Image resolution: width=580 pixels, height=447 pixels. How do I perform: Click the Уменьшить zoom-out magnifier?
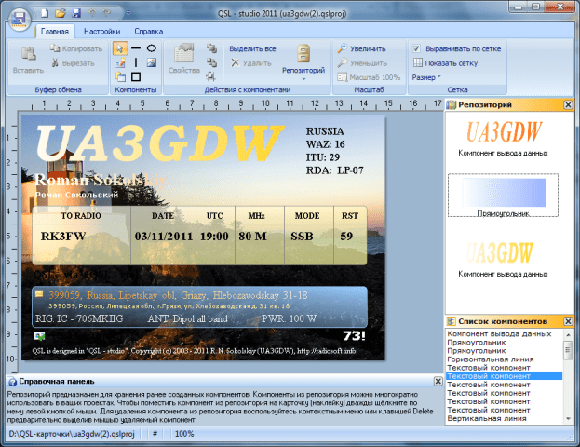[343, 63]
